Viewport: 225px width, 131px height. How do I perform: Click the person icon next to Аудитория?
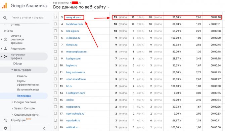(x=5, y=48)
